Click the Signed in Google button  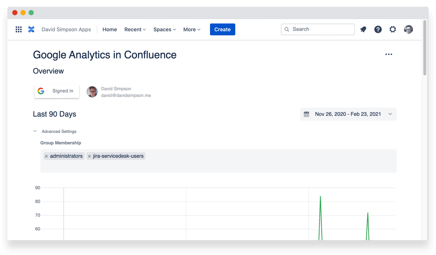[57, 91]
